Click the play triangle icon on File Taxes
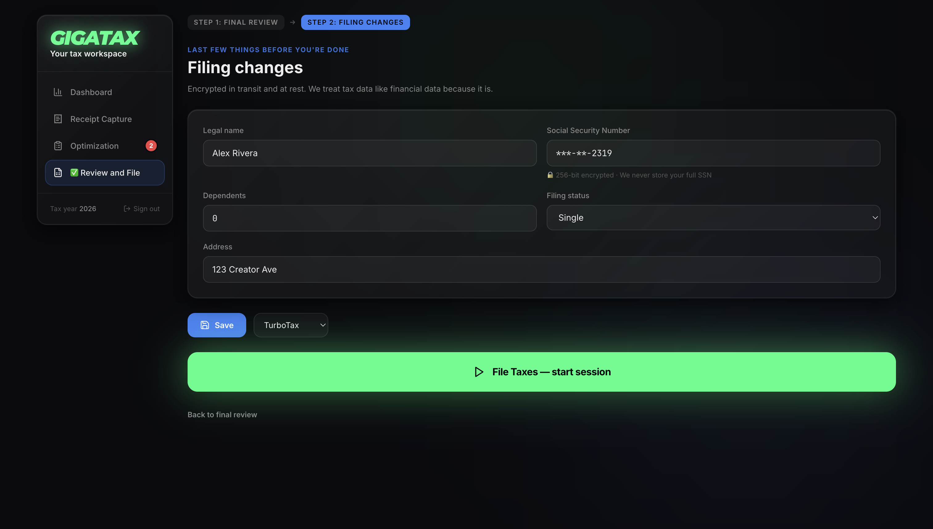This screenshot has width=933, height=529. point(479,372)
